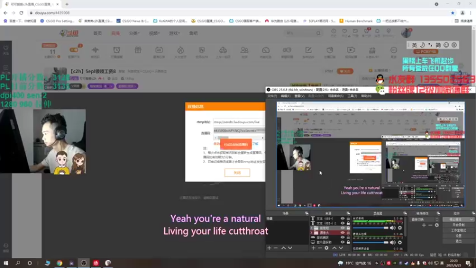The image size is (476, 268).
Task: Open the Douyu games menu dropdown
Action: 174,33
